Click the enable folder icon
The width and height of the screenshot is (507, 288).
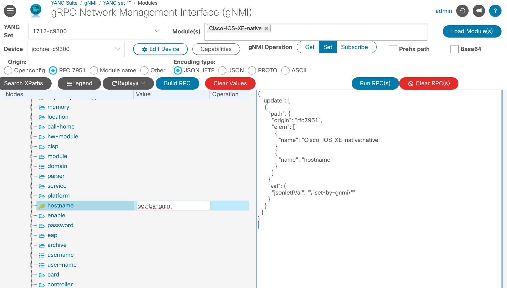(x=42, y=216)
